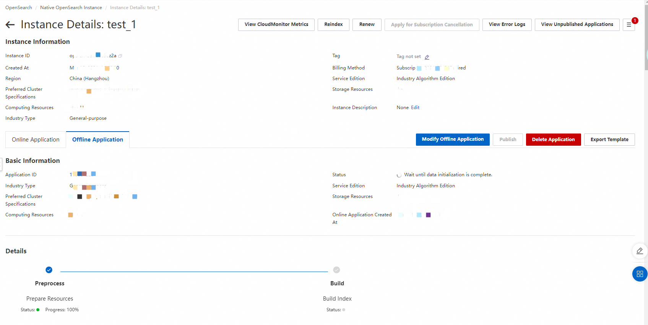Click the grey status dot under Build Index
This screenshot has width=648, height=325.
point(344,310)
